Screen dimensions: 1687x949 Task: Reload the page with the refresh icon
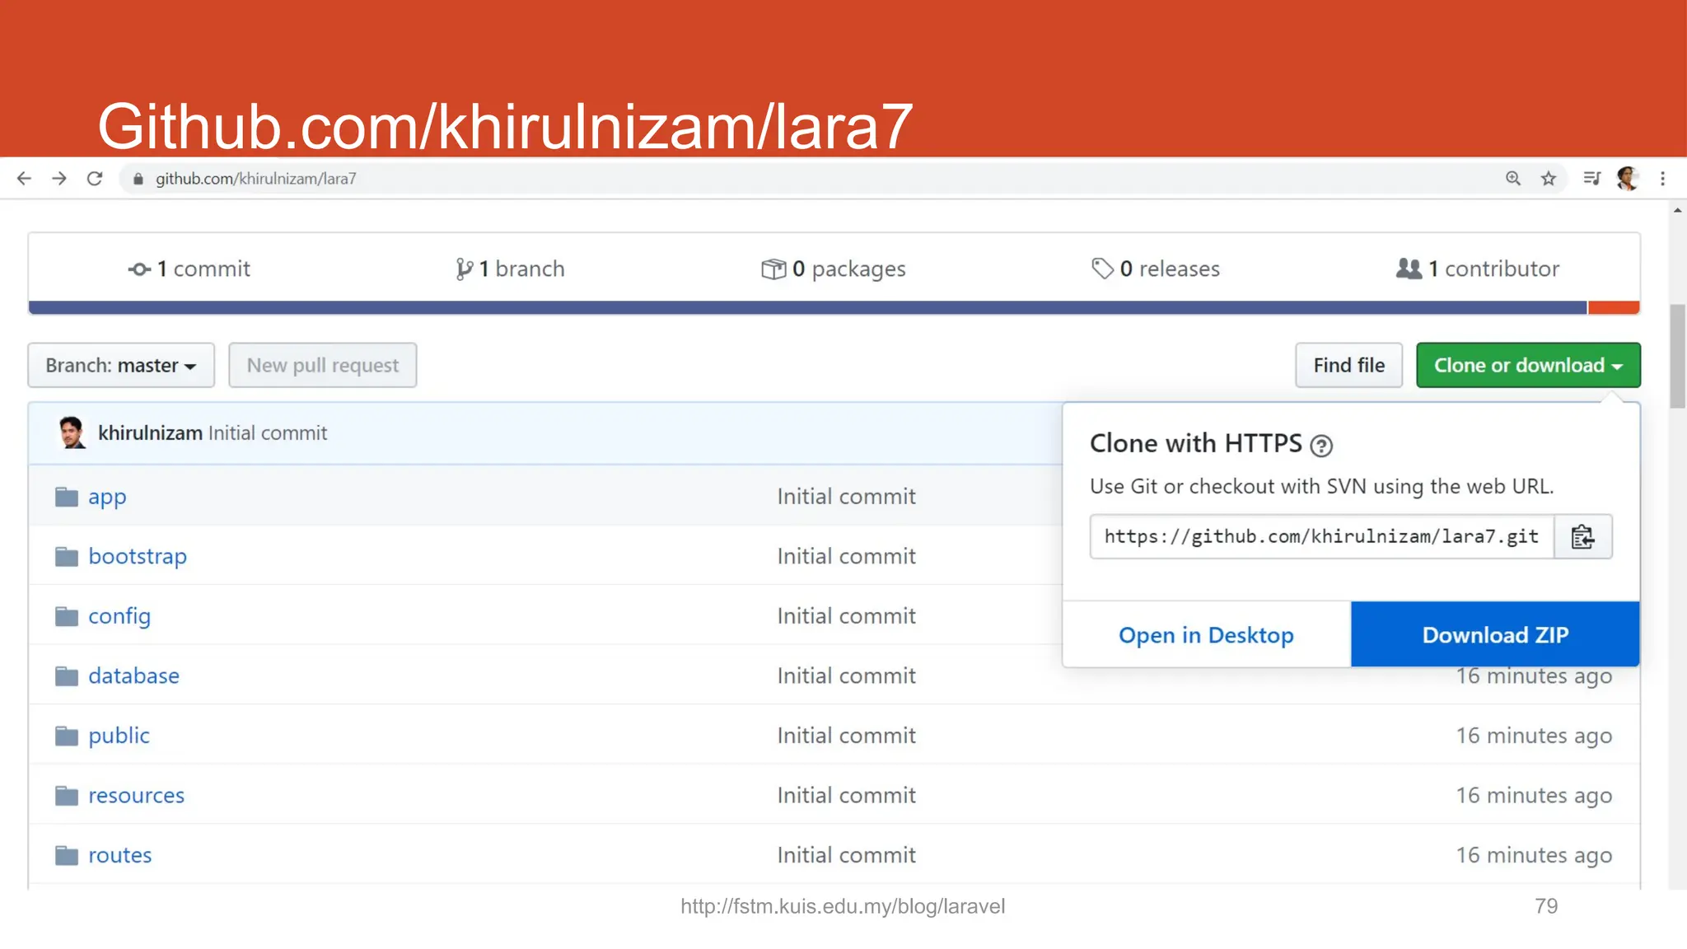click(95, 179)
